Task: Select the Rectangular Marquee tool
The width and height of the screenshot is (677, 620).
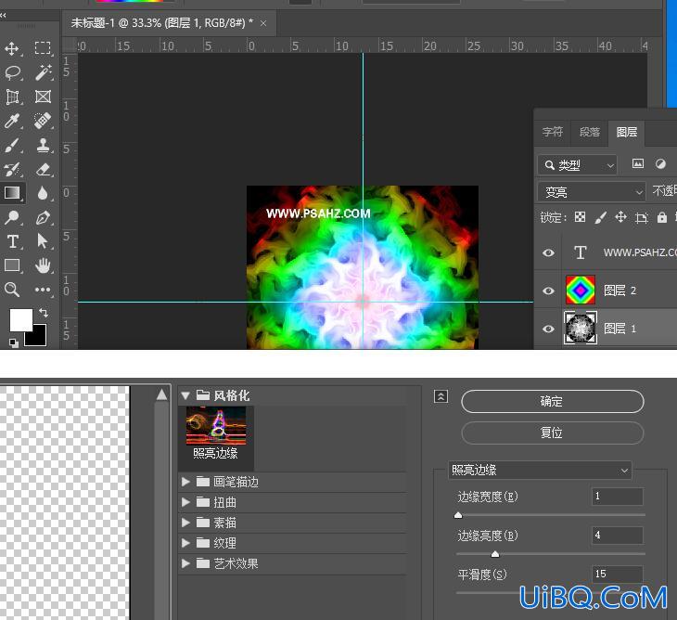Action: pos(43,47)
